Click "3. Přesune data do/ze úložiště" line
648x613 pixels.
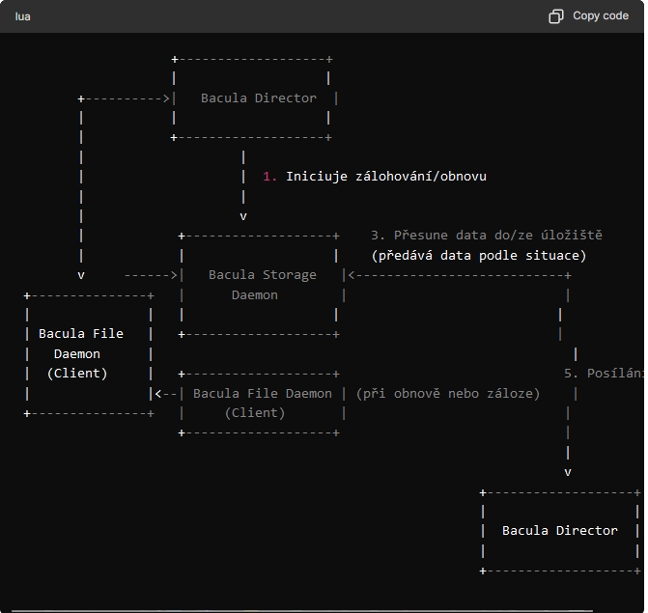[486, 236]
